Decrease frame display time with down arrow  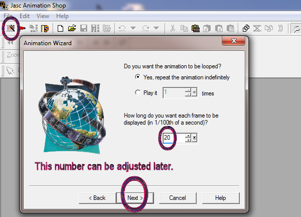click(x=188, y=140)
